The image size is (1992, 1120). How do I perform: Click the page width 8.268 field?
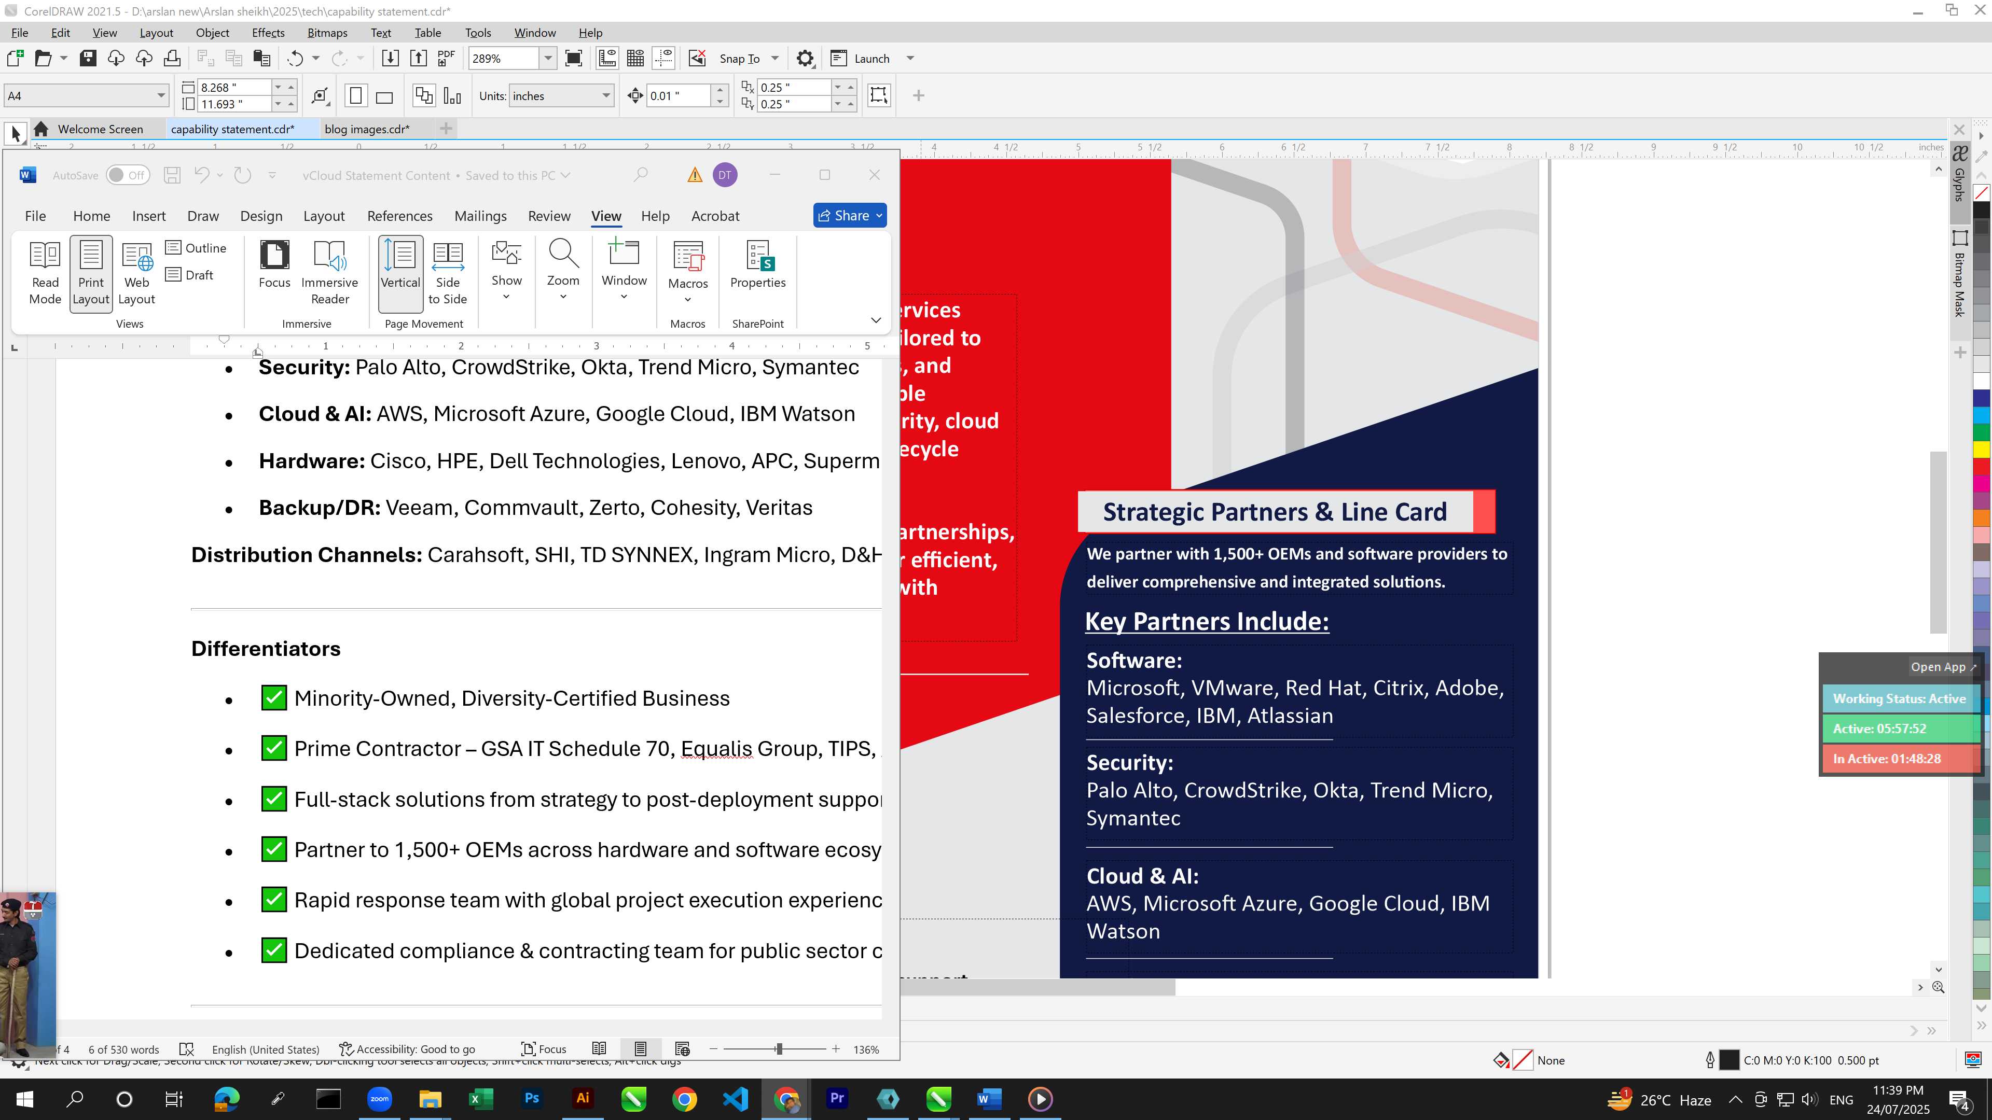233,87
